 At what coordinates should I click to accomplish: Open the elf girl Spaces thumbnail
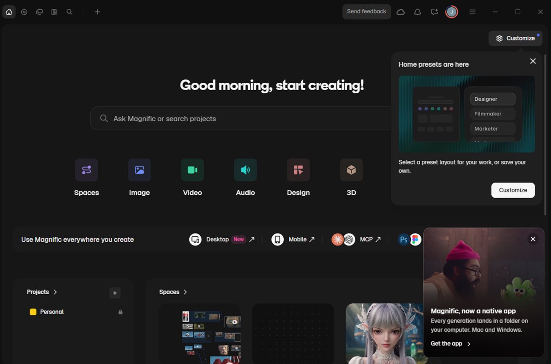pyautogui.click(x=385, y=334)
